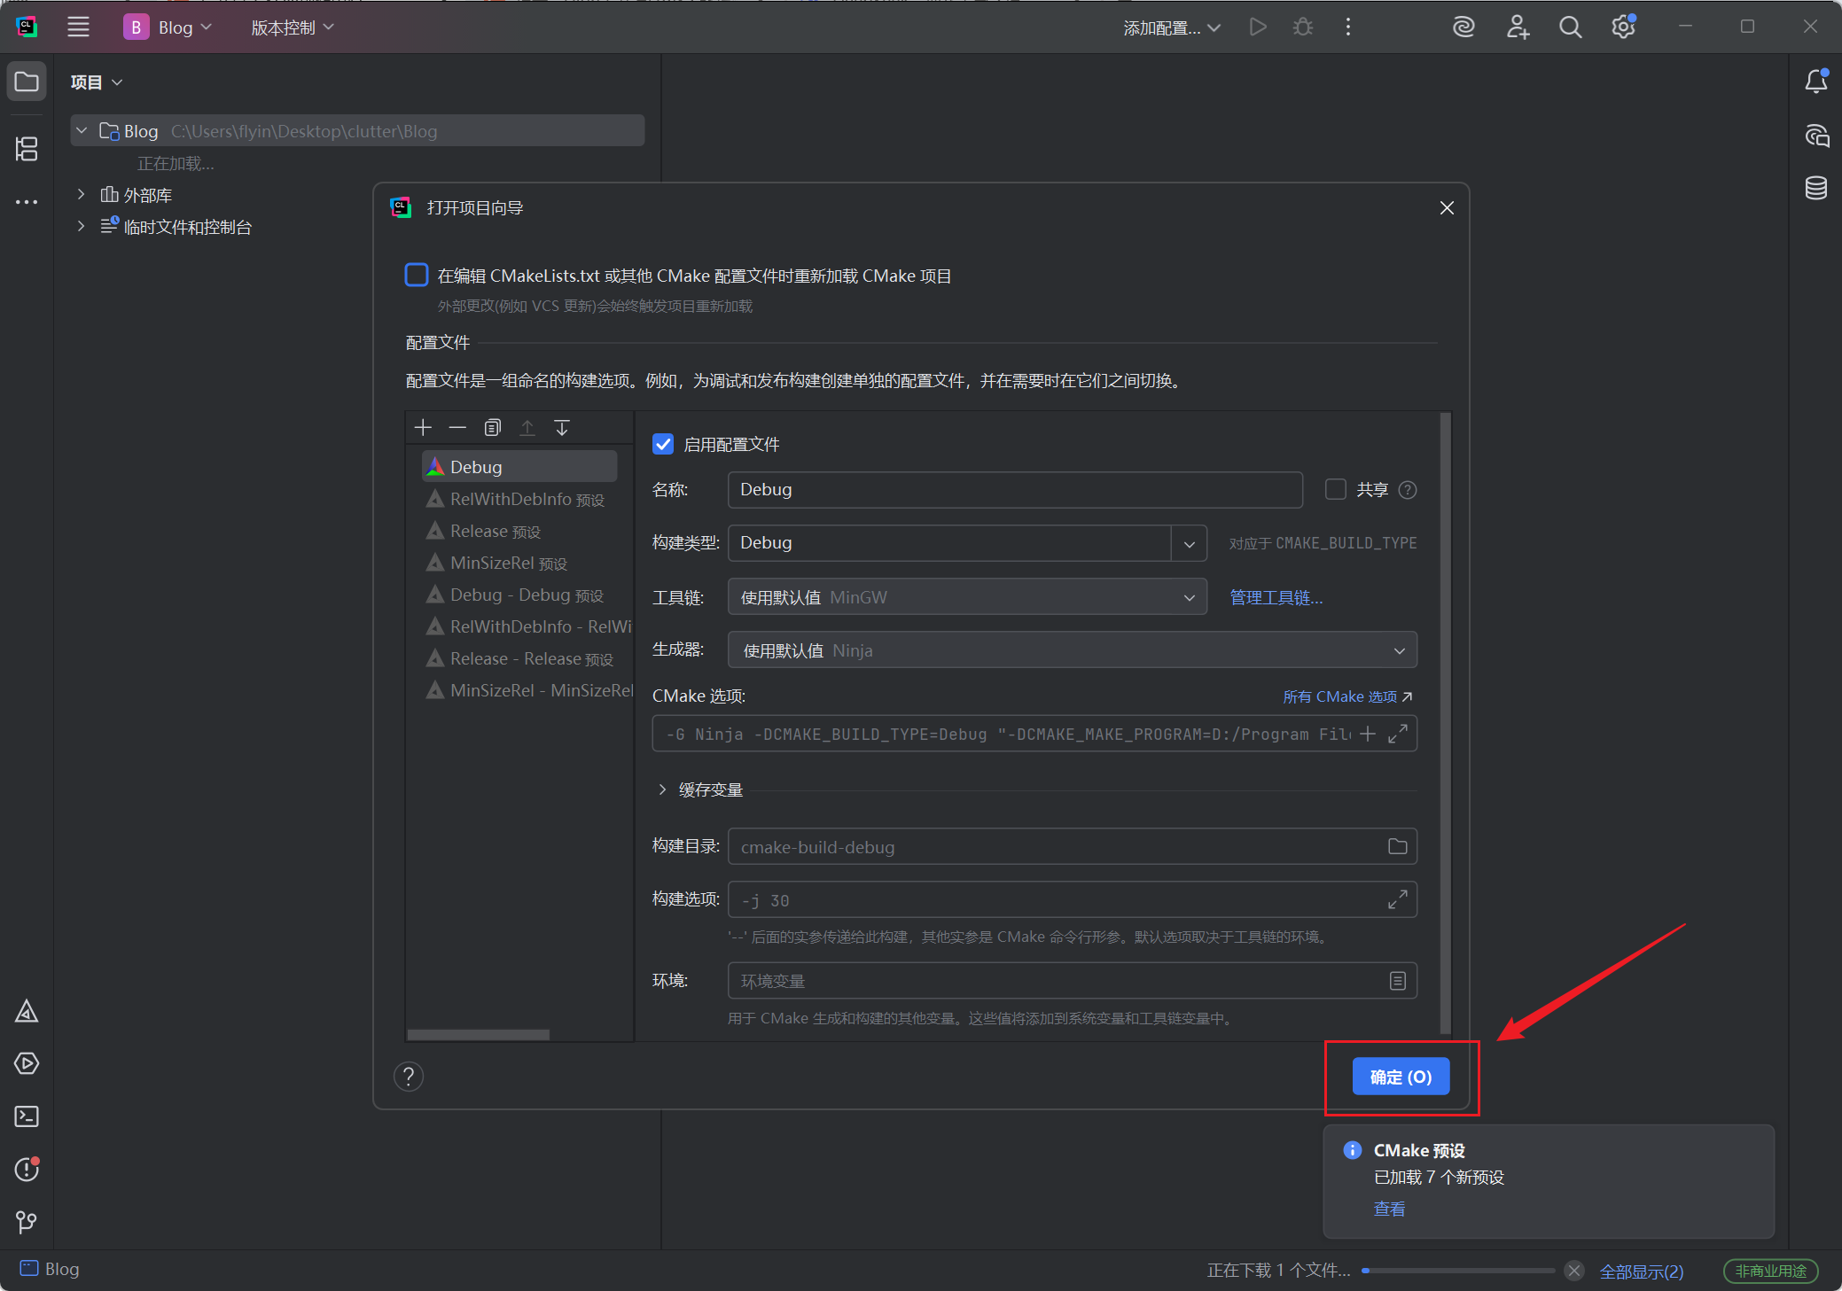This screenshot has width=1842, height=1291.
Task: Open the CMake tool window icon
Action: (x=27, y=1011)
